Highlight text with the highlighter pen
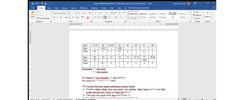Image resolution: width=244 pixels, height=100 pixels. (82, 17)
